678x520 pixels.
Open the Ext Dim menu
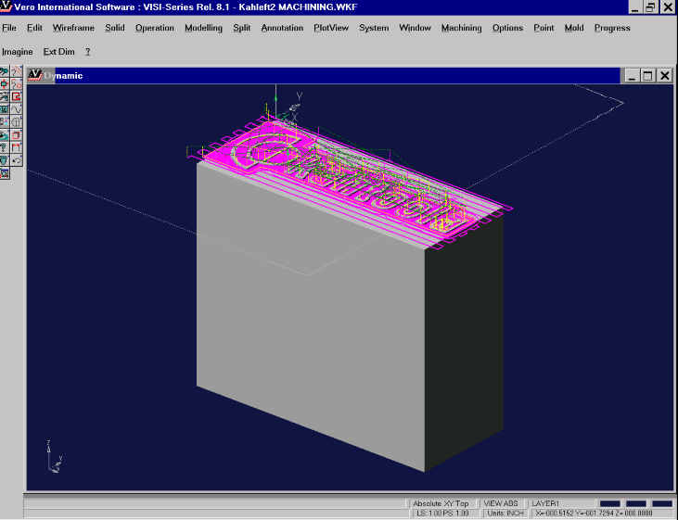pos(58,51)
